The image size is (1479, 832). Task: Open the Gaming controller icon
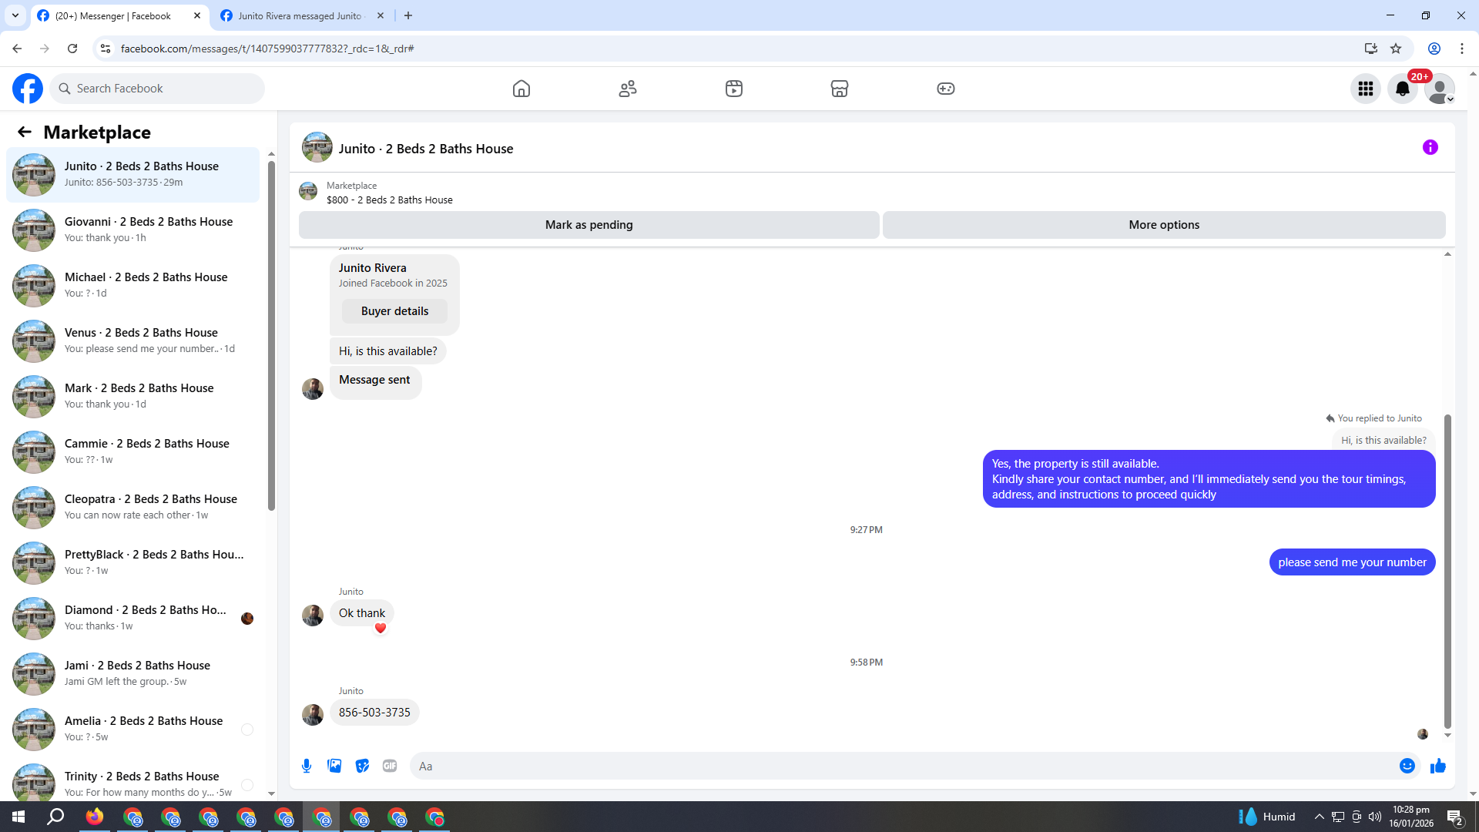(946, 89)
